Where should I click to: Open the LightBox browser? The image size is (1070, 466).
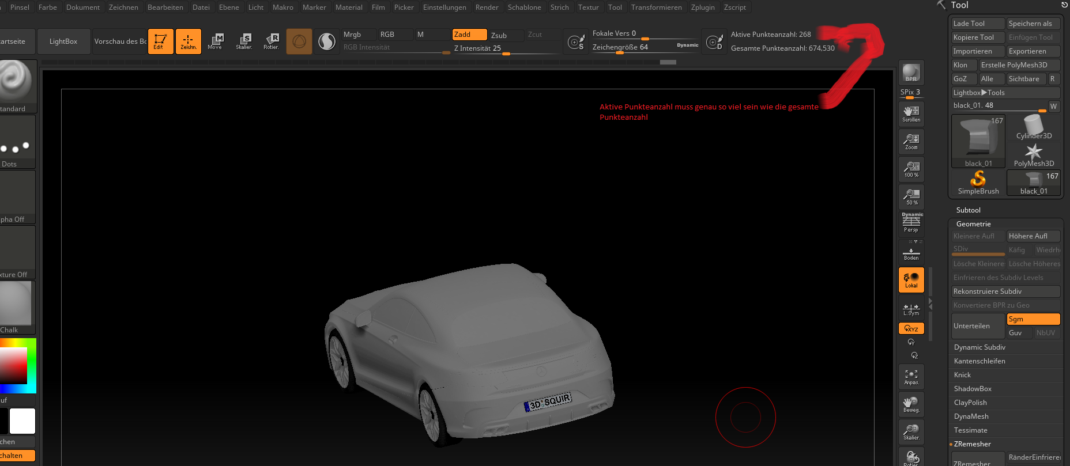point(63,41)
